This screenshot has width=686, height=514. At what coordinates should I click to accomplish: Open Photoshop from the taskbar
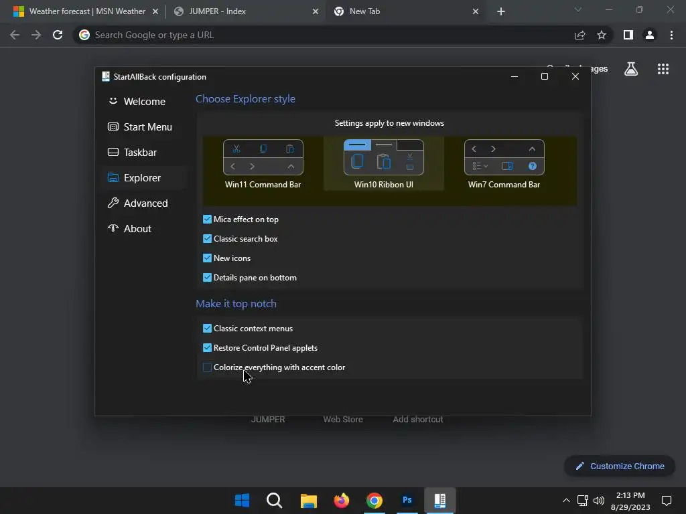click(x=407, y=501)
